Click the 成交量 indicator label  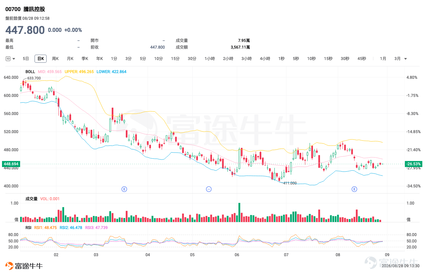click(x=32, y=199)
